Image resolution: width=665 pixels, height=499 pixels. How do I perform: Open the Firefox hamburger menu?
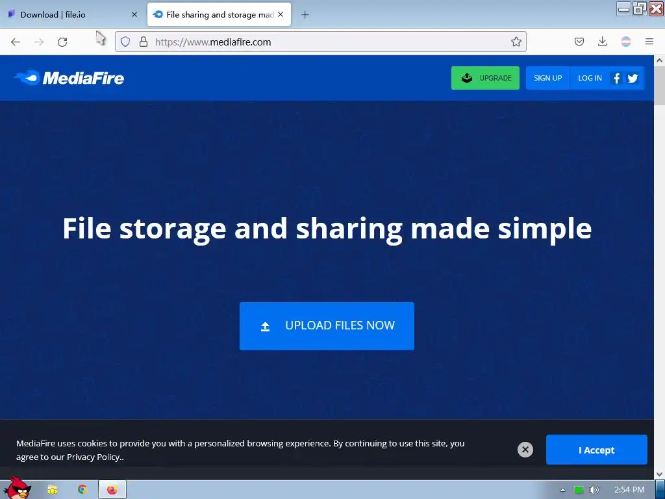(649, 42)
